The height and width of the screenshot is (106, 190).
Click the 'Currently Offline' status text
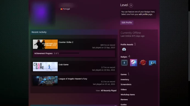[131, 33]
